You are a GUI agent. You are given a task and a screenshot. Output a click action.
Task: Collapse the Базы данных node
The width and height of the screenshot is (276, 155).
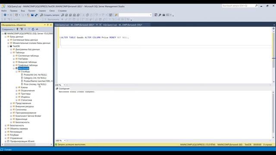pyautogui.click(x=6, y=37)
